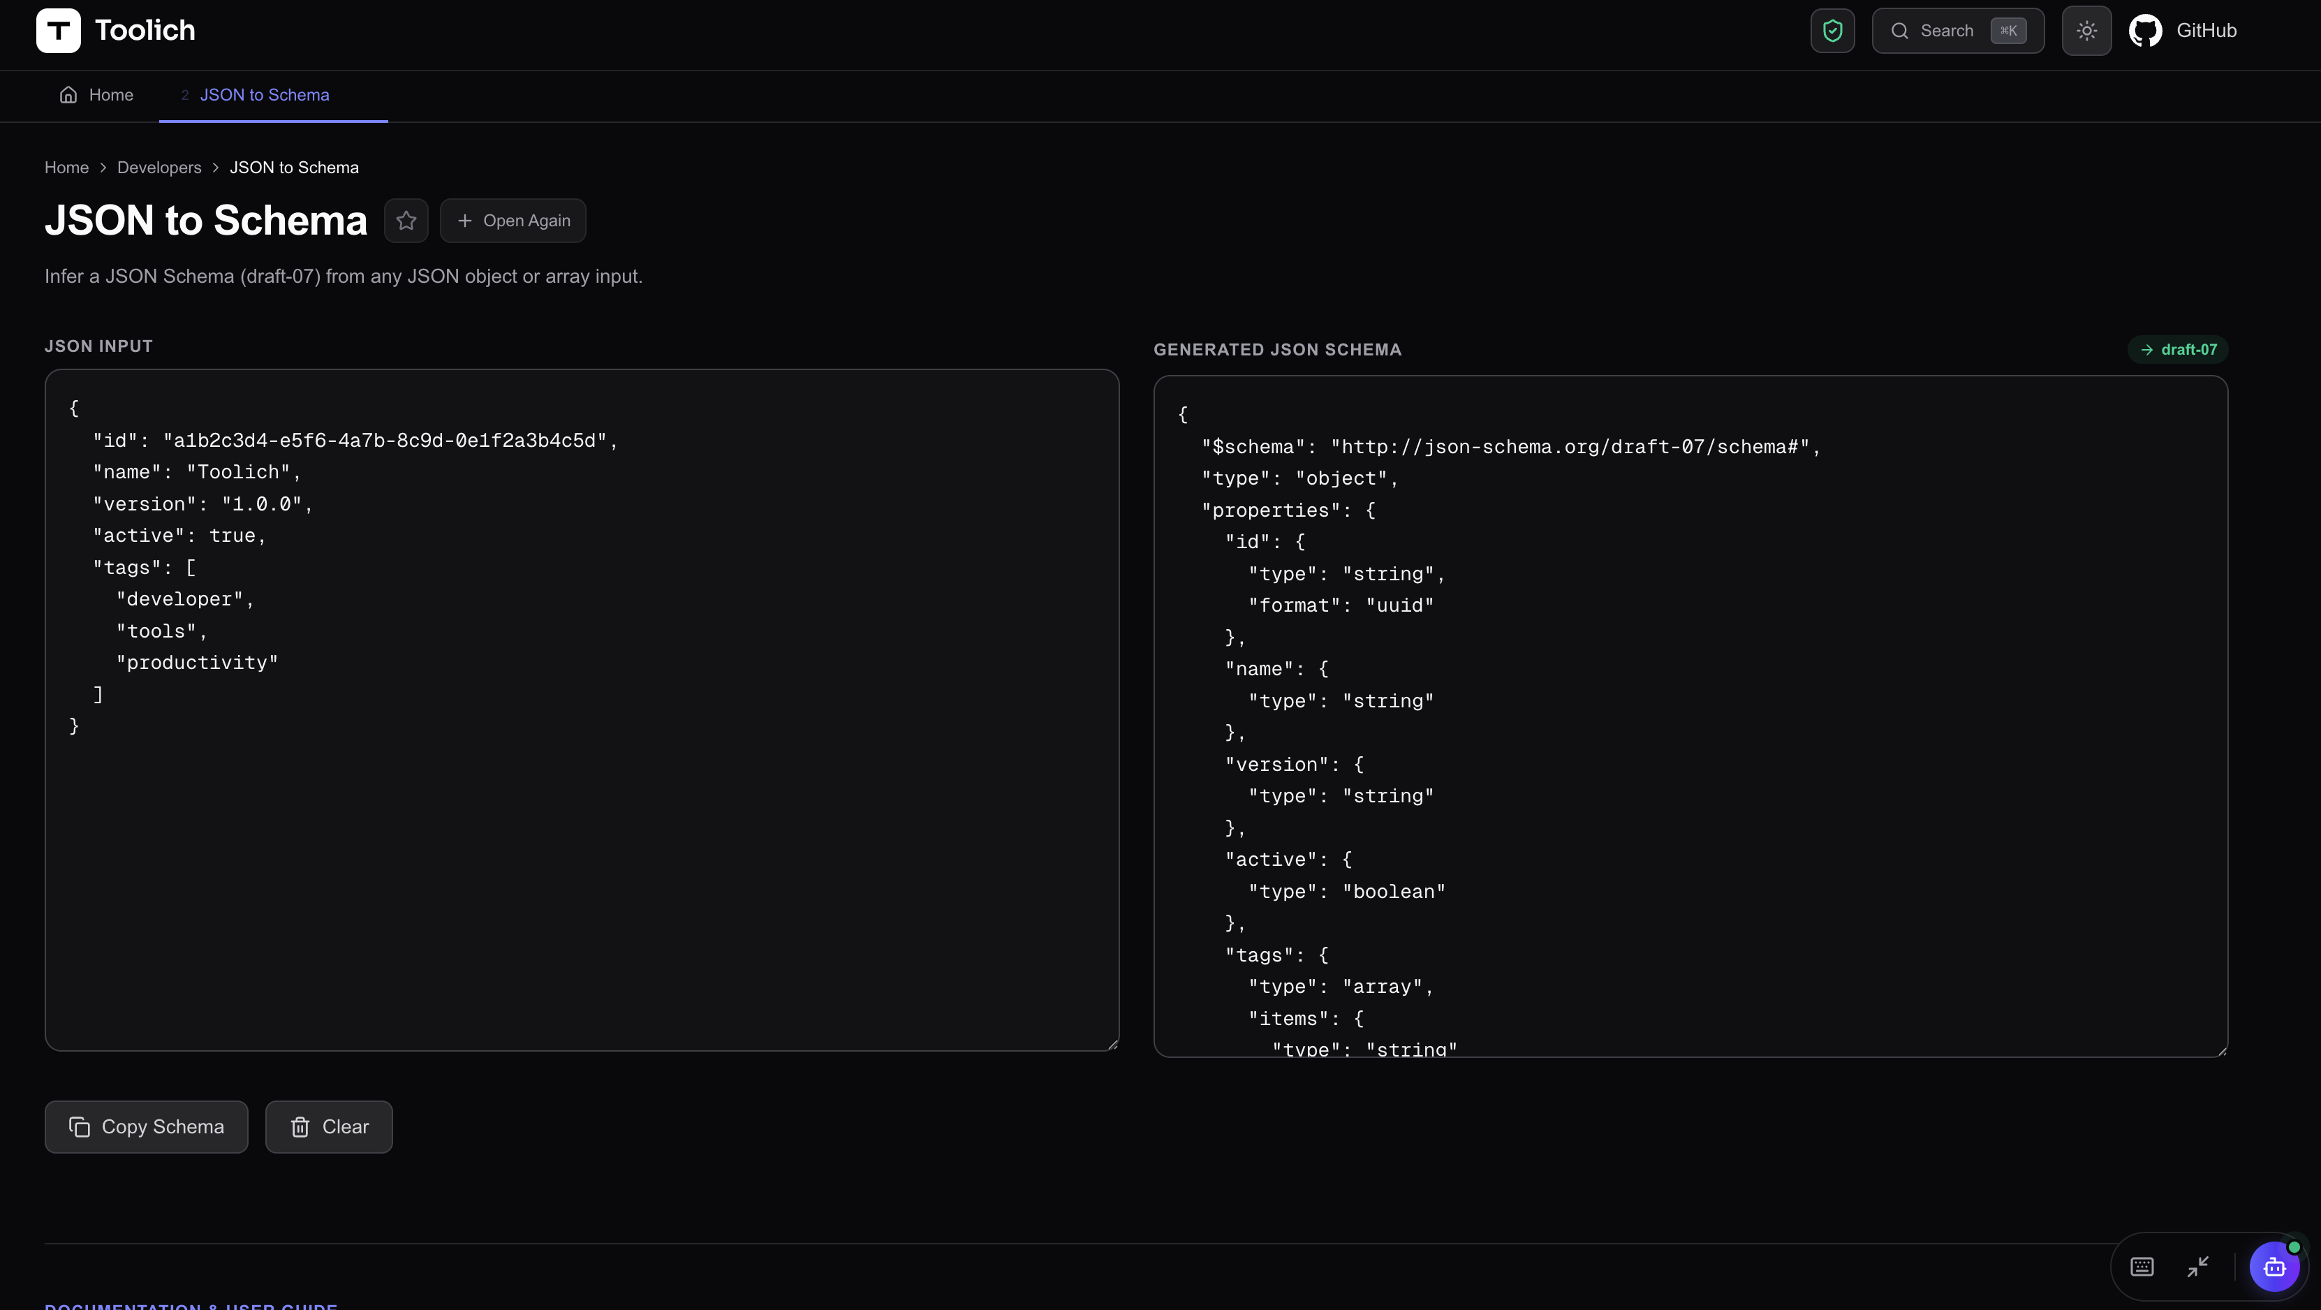Click the "version": "1.0.0" input line

[x=202, y=505]
